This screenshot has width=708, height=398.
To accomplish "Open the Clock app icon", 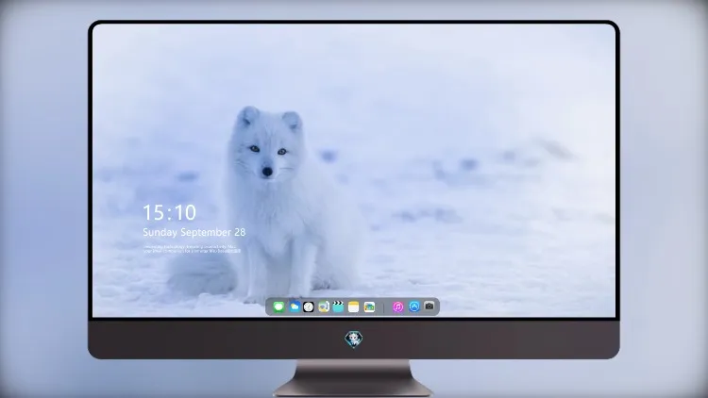I will 309,307.
